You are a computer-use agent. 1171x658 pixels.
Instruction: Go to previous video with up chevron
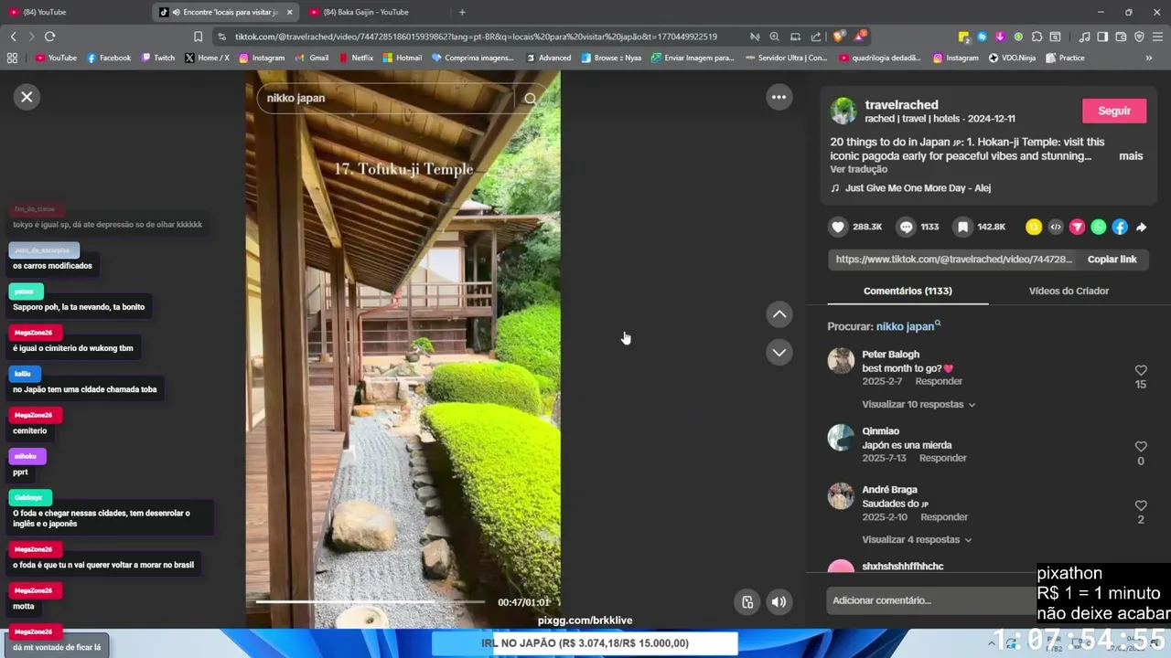[x=779, y=314]
